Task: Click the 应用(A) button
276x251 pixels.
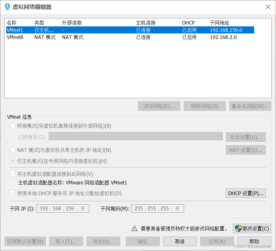Action: pos(217,241)
